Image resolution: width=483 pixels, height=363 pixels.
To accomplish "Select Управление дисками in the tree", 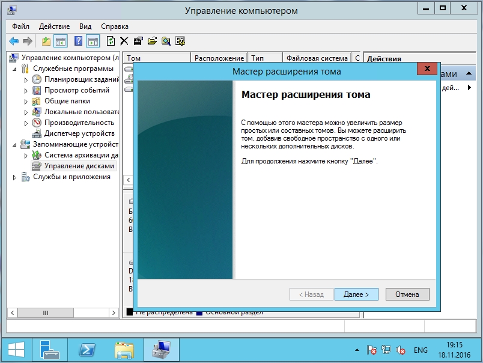I will (78, 166).
